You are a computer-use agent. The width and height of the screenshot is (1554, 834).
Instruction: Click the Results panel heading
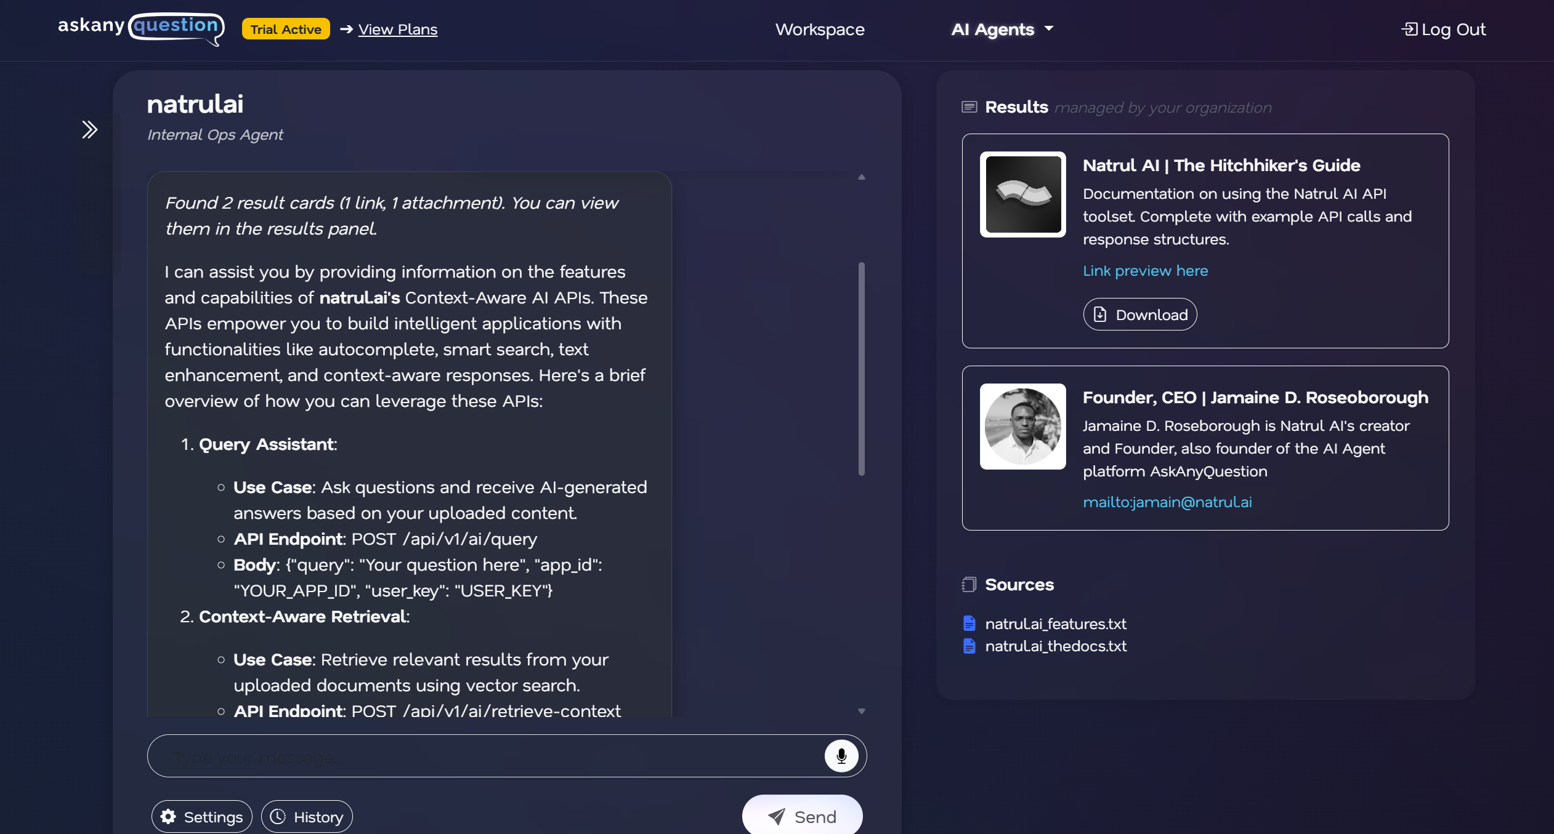click(1016, 107)
